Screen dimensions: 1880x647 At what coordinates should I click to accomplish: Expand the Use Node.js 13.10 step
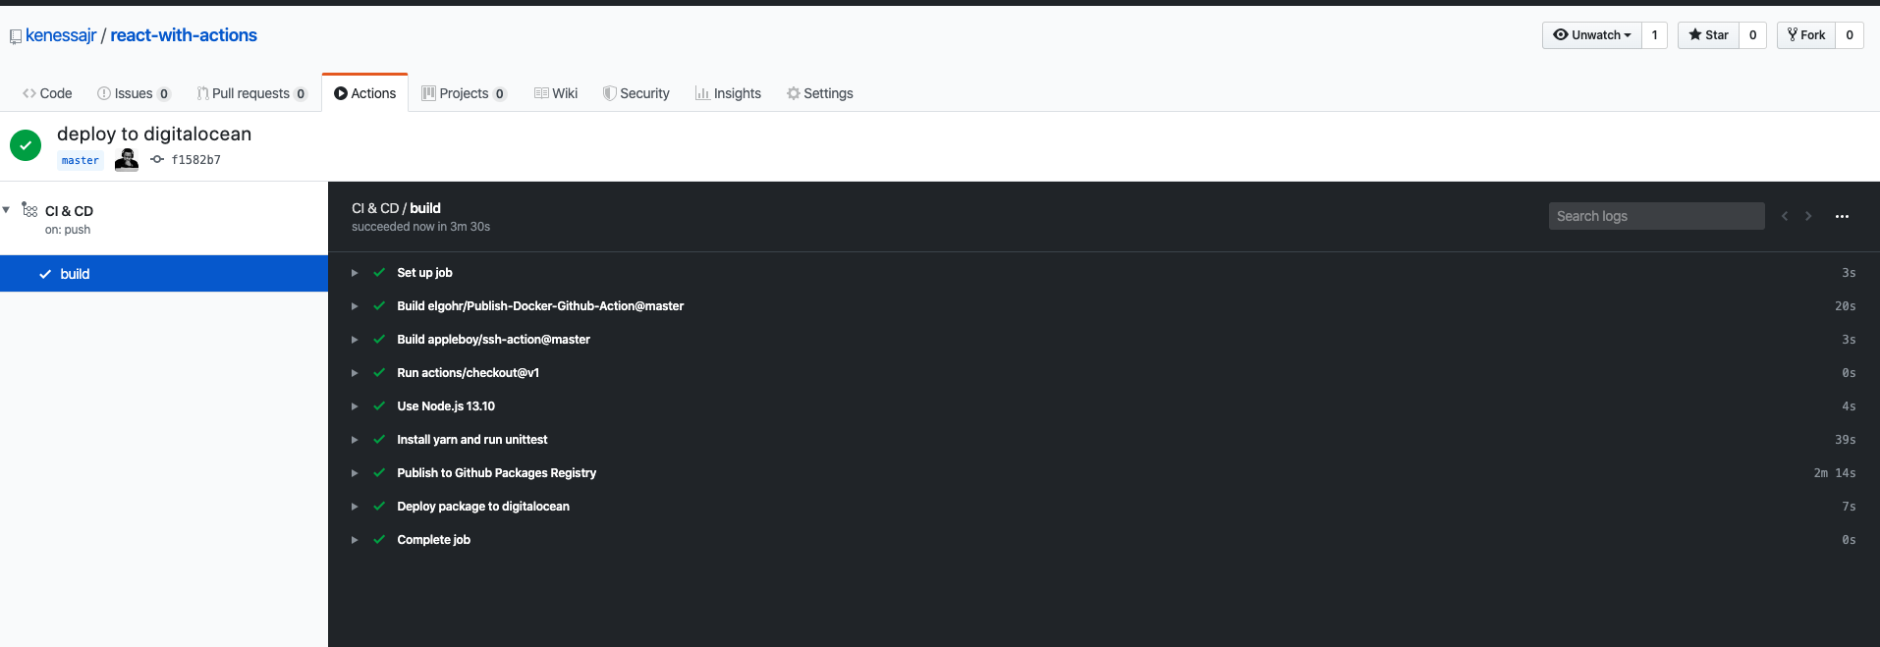[355, 406]
